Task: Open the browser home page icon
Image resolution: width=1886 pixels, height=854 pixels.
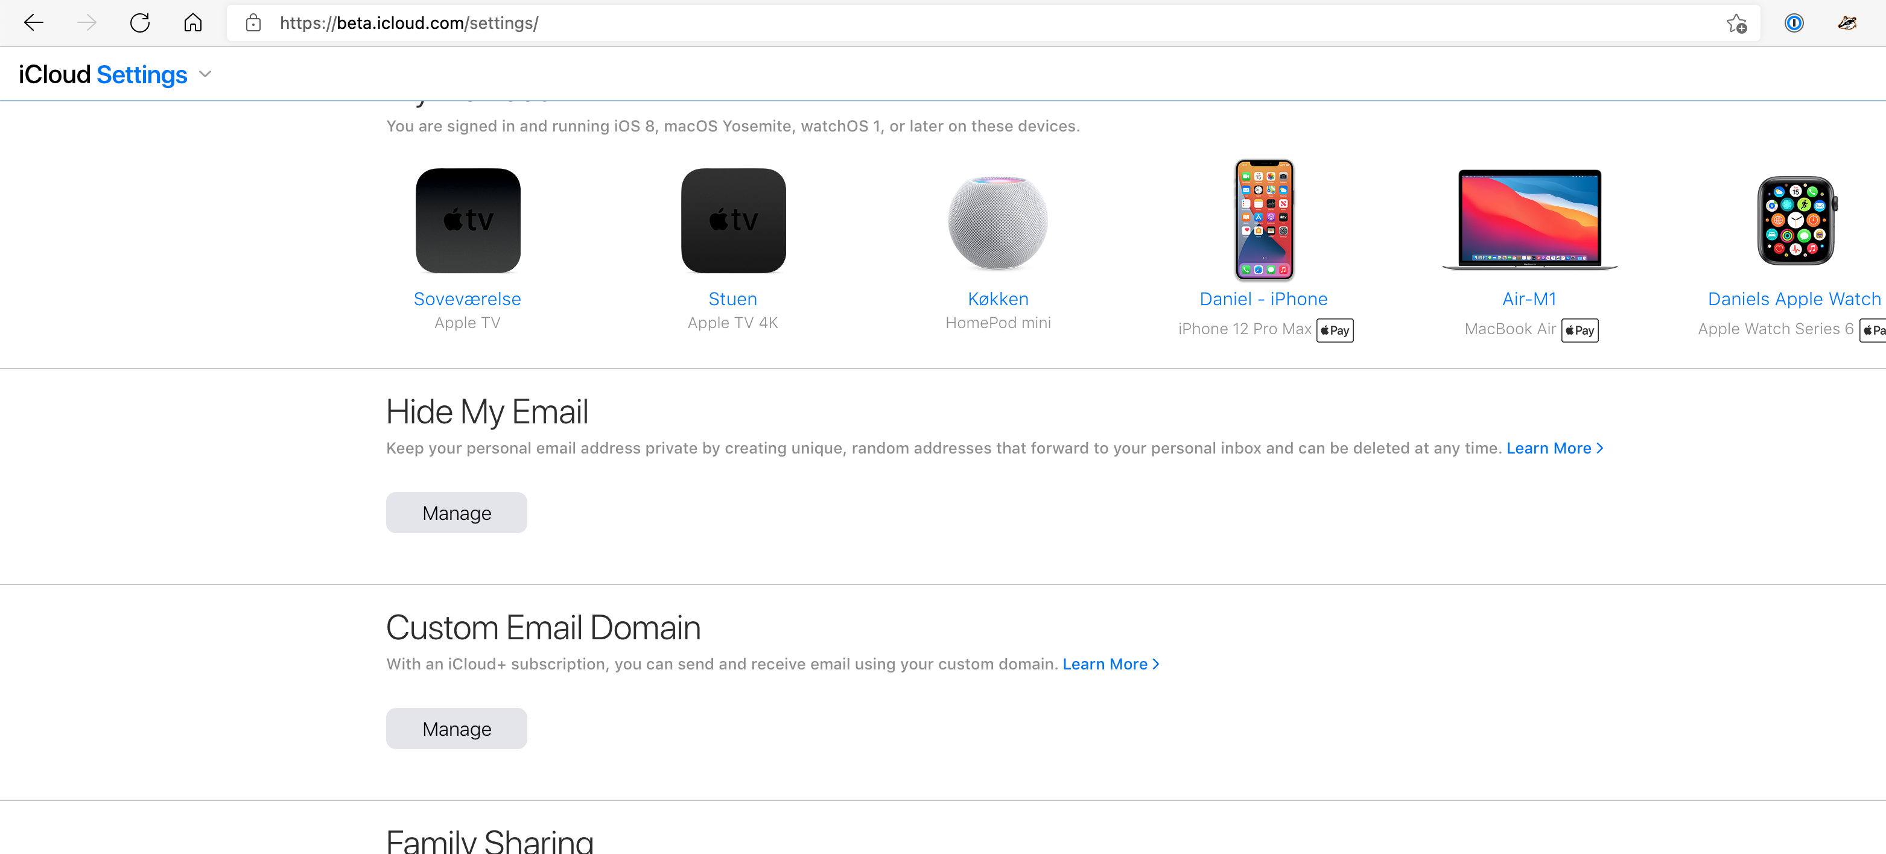Action: [x=192, y=23]
